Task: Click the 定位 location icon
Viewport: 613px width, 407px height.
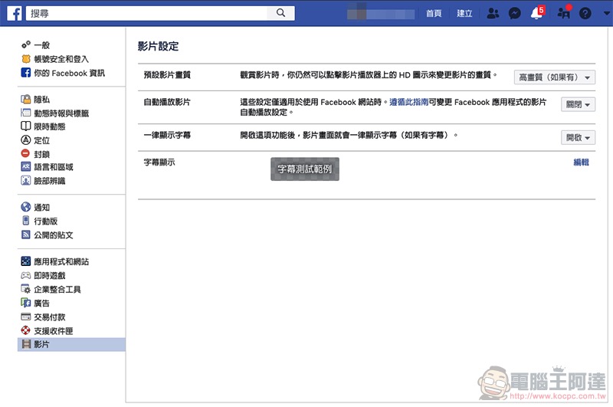Action: pyautogui.click(x=26, y=139)
